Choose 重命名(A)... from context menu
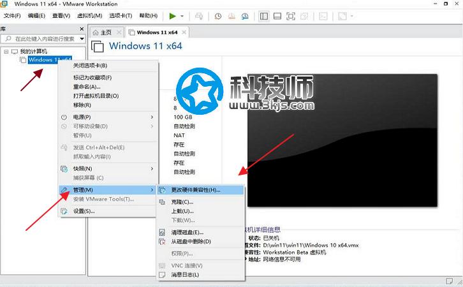This screenshot has height=287, width=463. tap(87, 87)
